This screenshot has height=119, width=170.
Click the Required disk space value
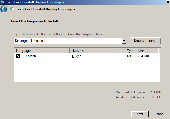click(x=156, y=92)
